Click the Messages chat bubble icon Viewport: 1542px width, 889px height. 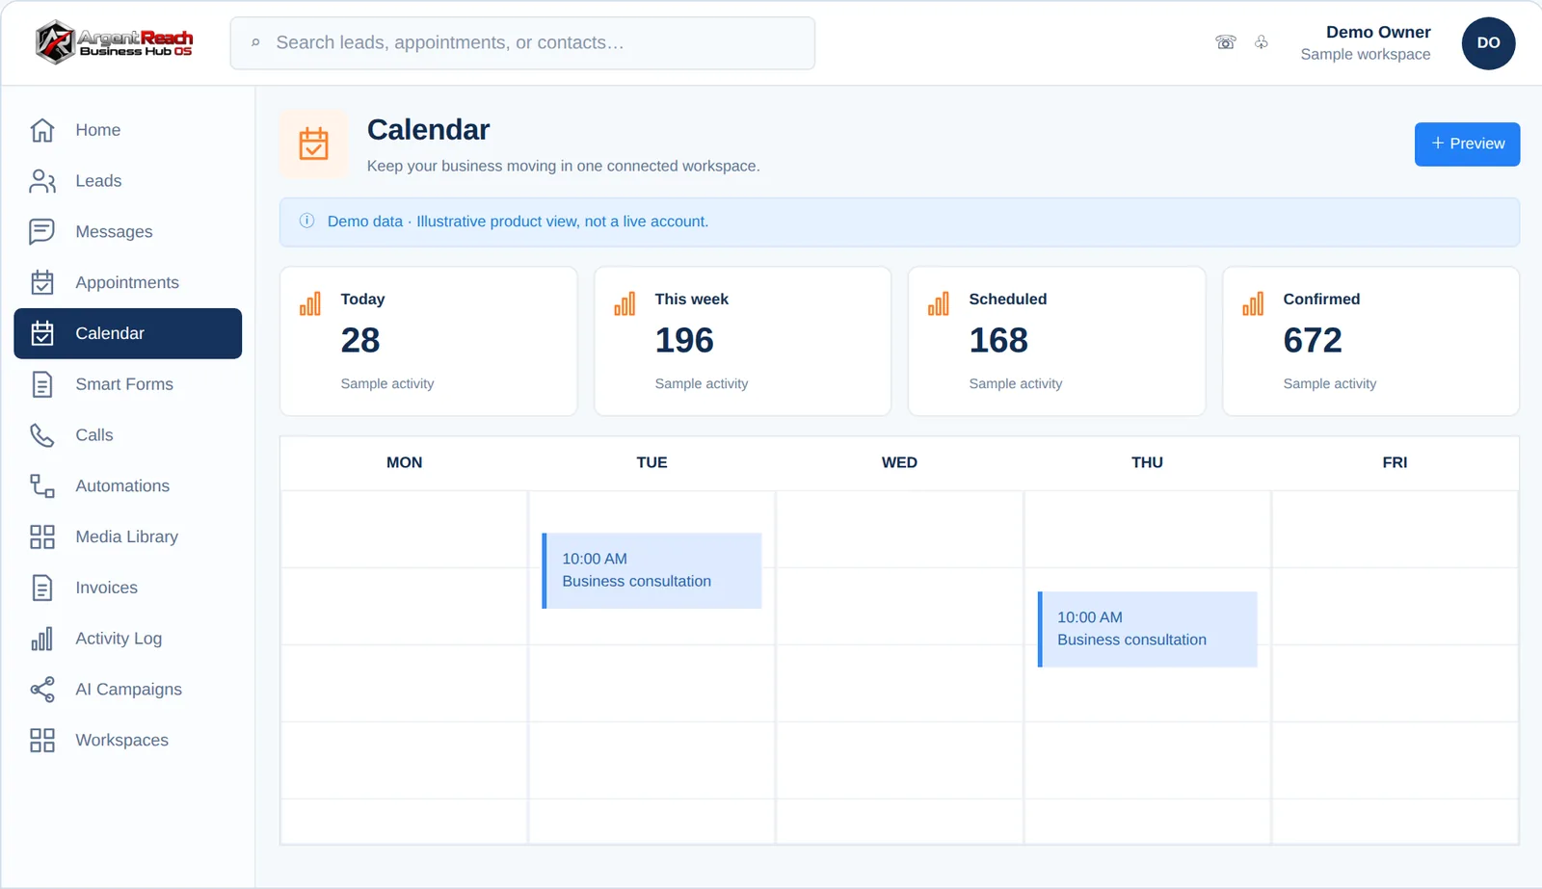pos(42,232)
